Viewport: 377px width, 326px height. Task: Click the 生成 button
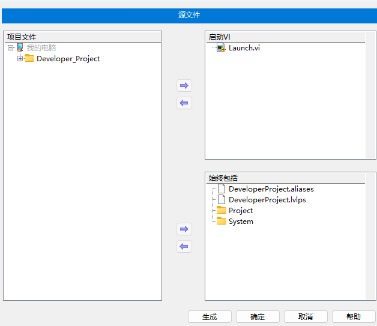click(210, 316)
